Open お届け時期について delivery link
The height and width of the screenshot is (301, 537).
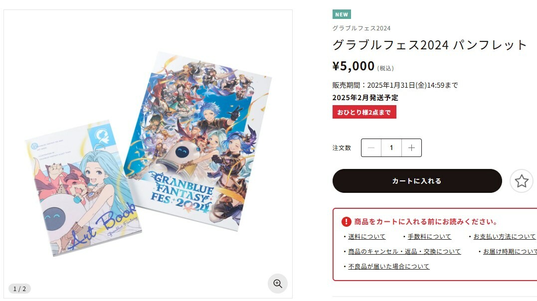(510, 252)
